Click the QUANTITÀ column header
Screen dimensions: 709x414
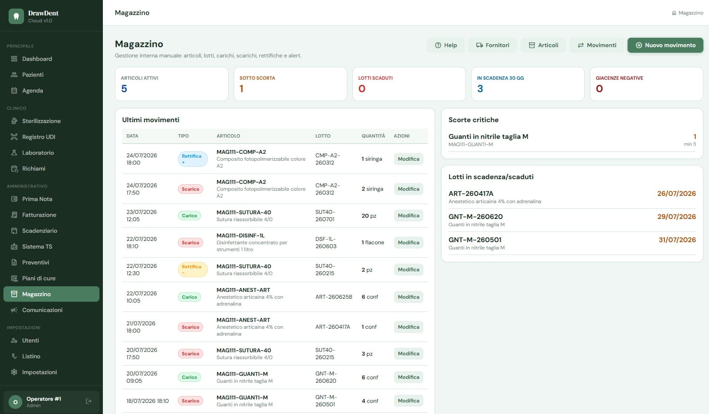[x=373, y=136]
